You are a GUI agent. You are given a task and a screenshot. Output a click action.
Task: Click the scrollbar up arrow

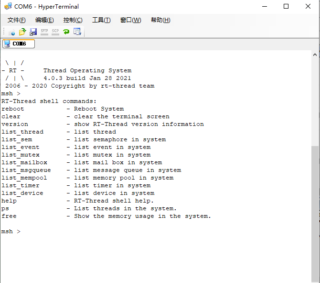tap(315, 55)
